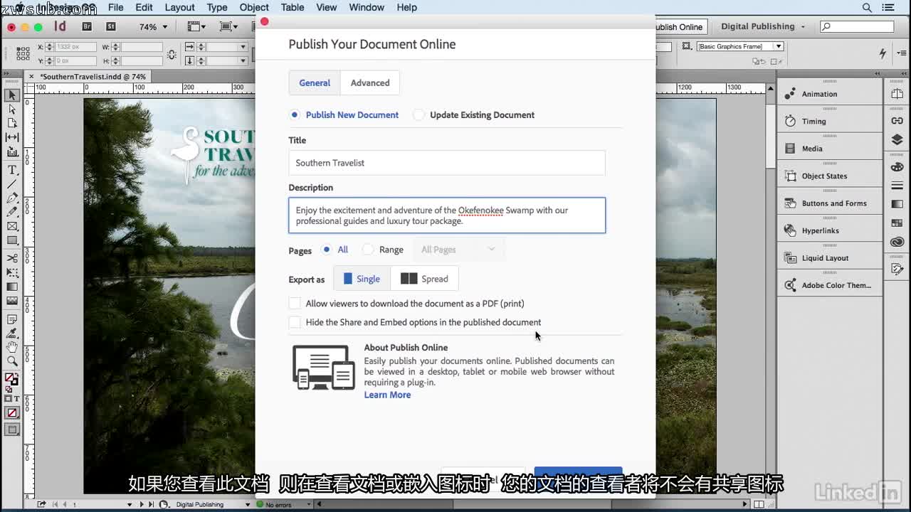The image size is (911, 512).
Task: Open the Object menu
Action: [x=253, y=7]
